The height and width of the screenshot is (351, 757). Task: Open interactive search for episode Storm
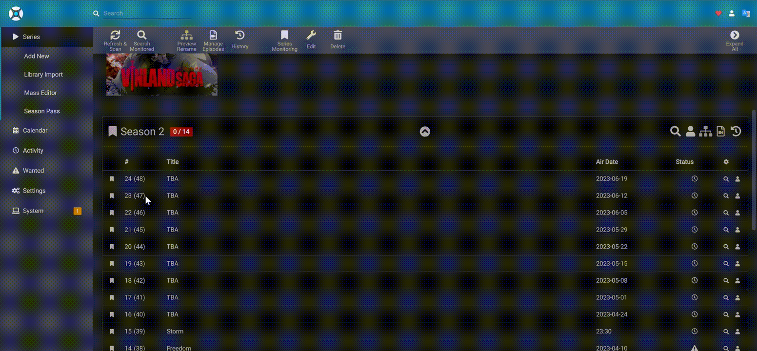point(737,331)
